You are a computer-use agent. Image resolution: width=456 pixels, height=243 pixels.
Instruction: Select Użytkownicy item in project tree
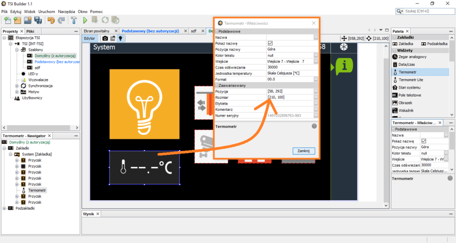pyautogui.click(x=32, y=98)
